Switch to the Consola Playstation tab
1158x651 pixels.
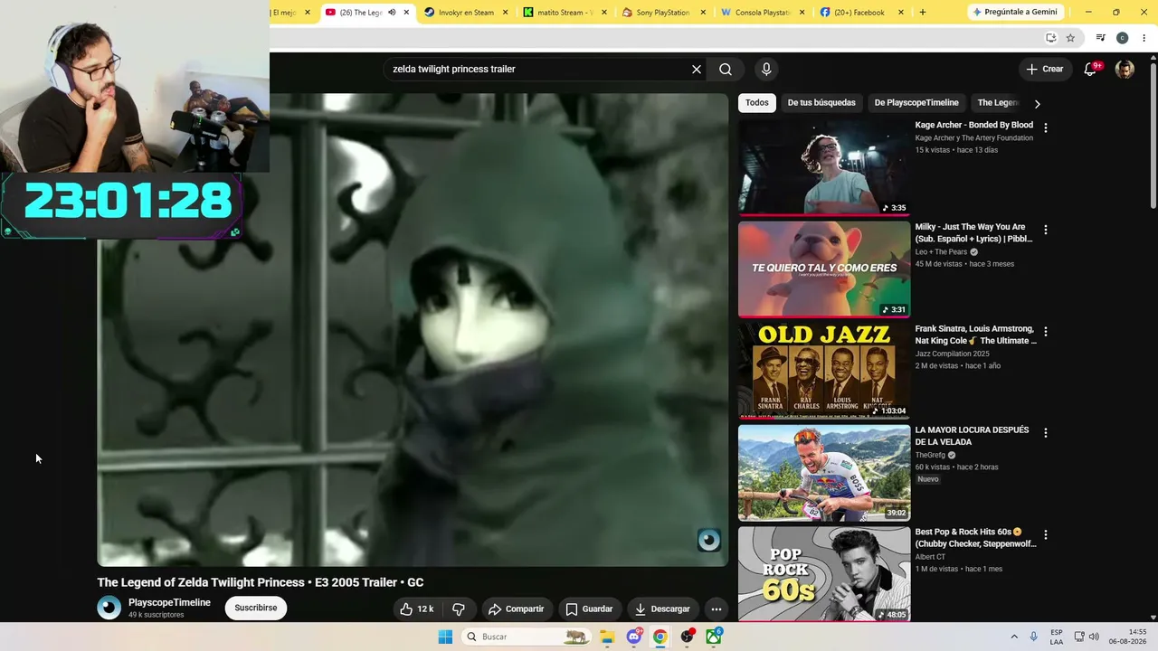coord(762,13)
